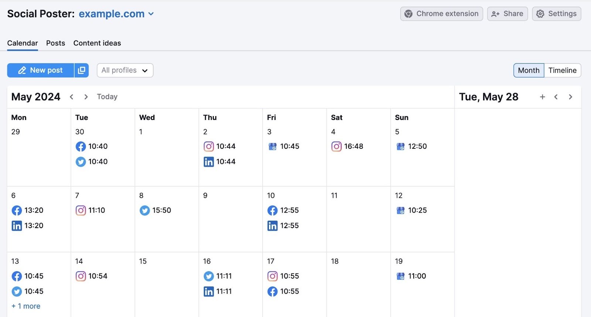Expand the All profiles dropdown

[x=125, y=70]
